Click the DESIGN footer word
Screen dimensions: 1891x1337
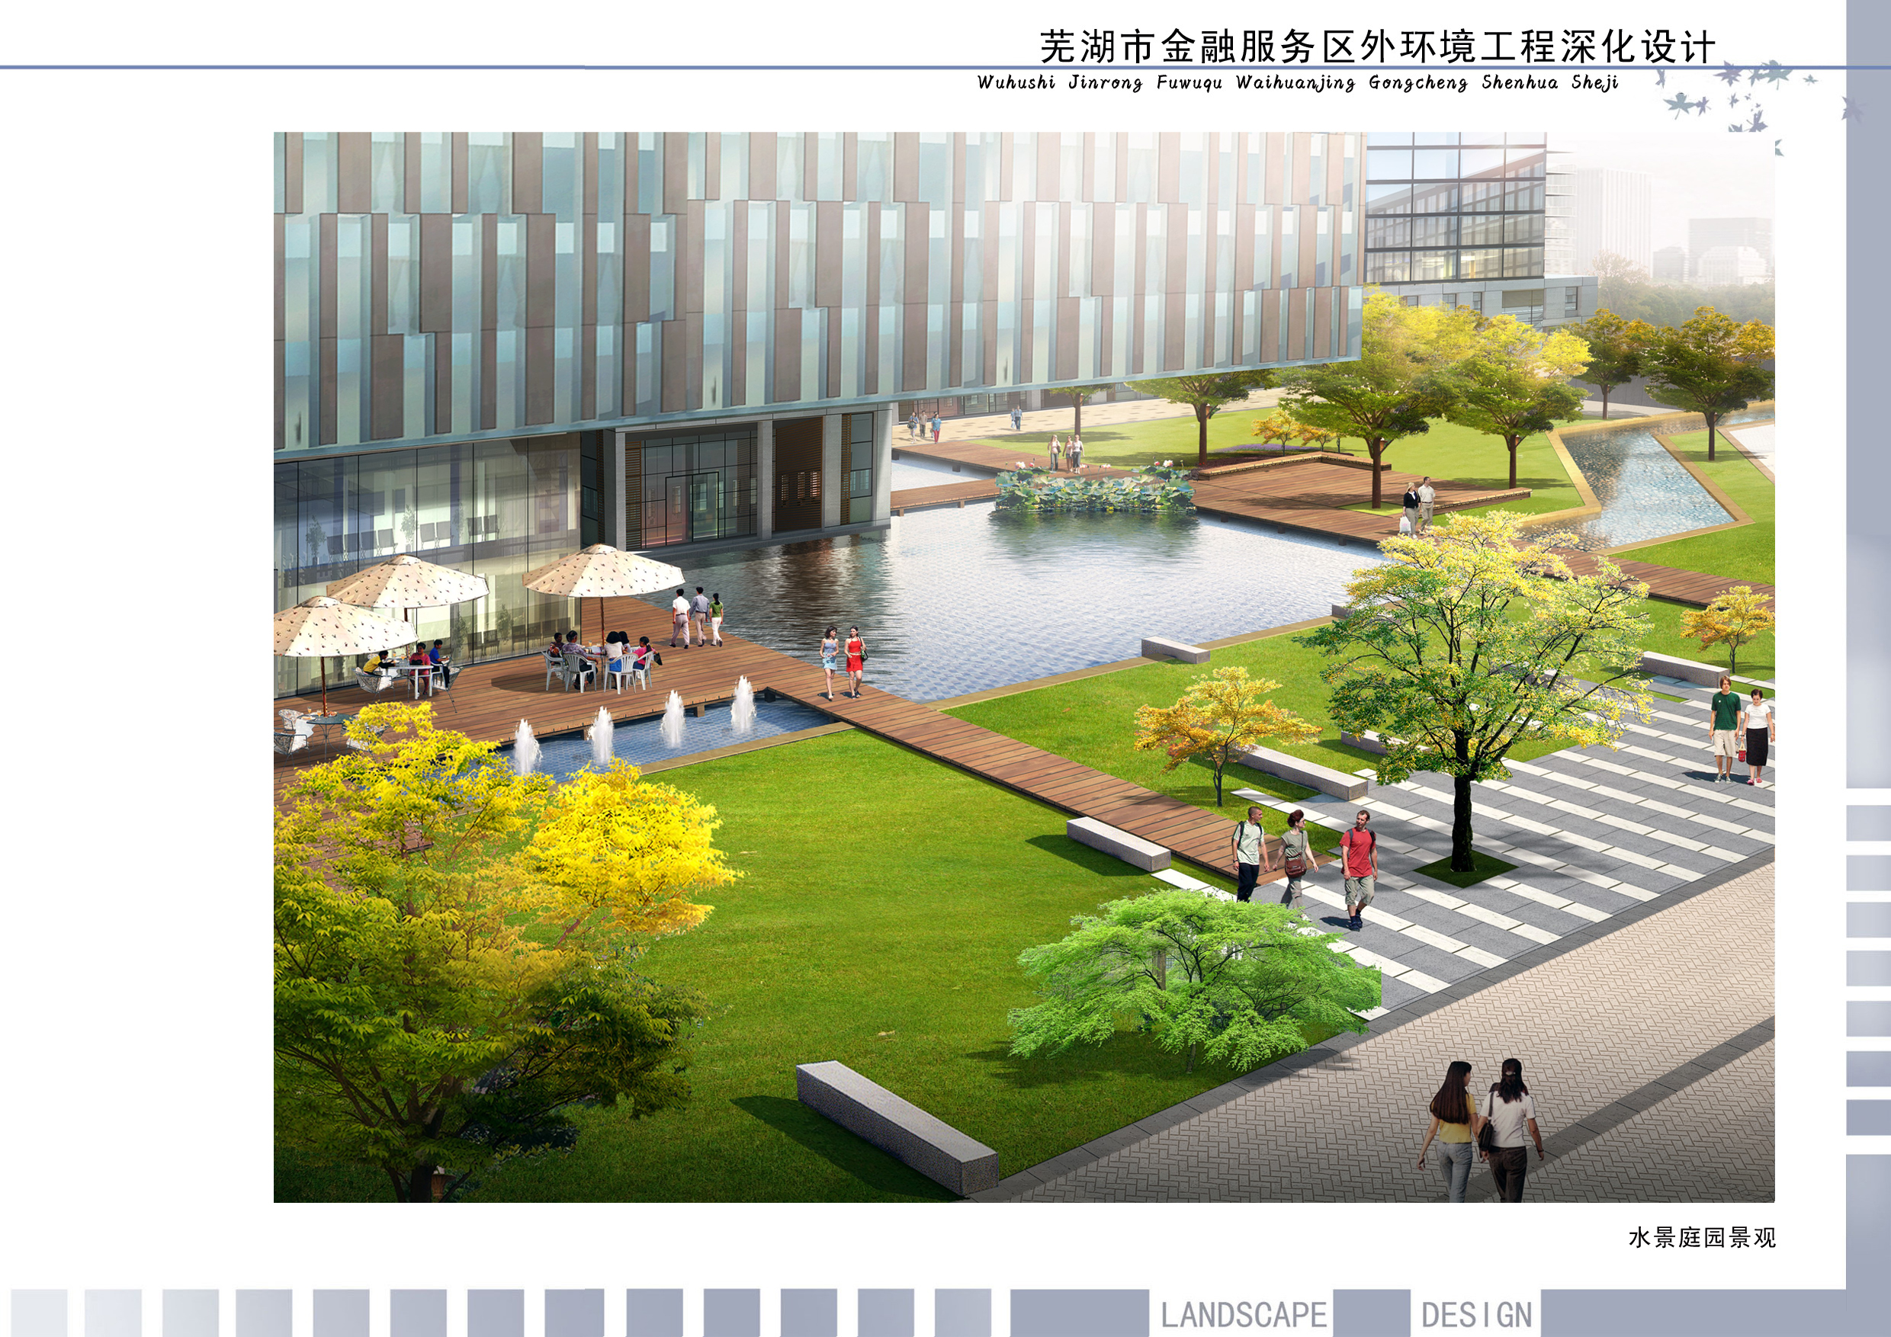(1476, 1315)
